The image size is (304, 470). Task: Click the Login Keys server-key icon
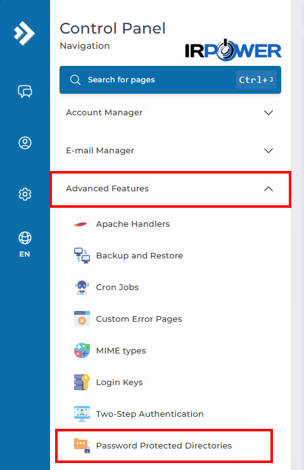[82, 382]
